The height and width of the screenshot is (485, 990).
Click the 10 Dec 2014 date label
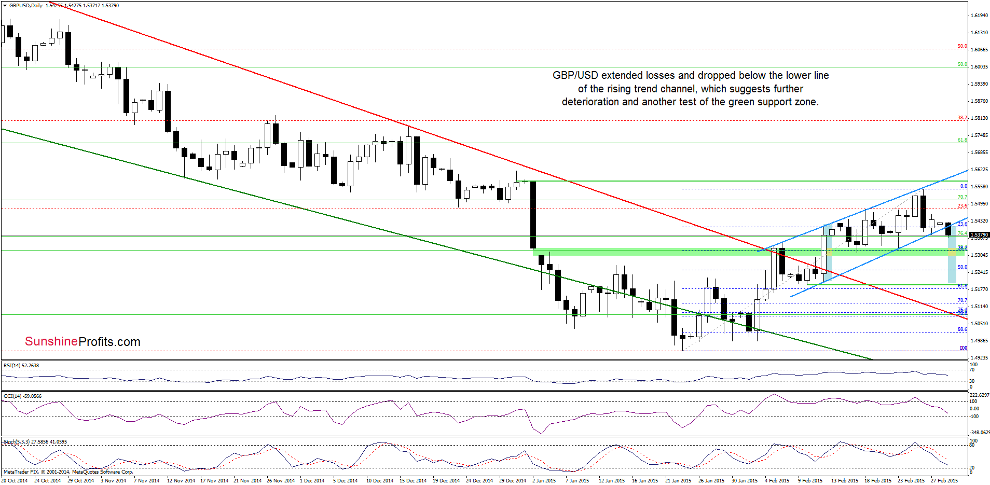(x=380, y=481)
